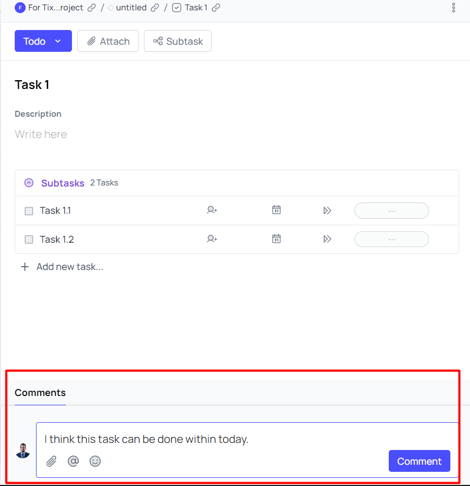Assign a member to Task 1.1

tap(212, 211)
